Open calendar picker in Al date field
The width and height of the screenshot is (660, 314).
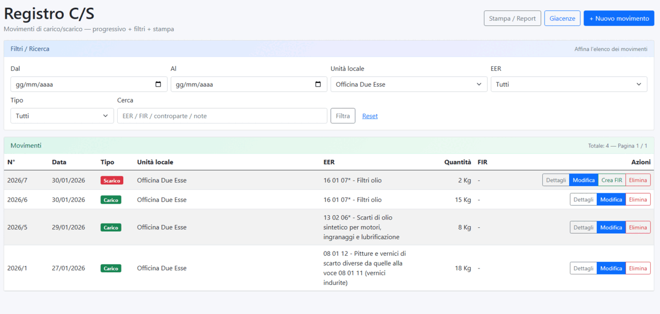coord(318,85)
